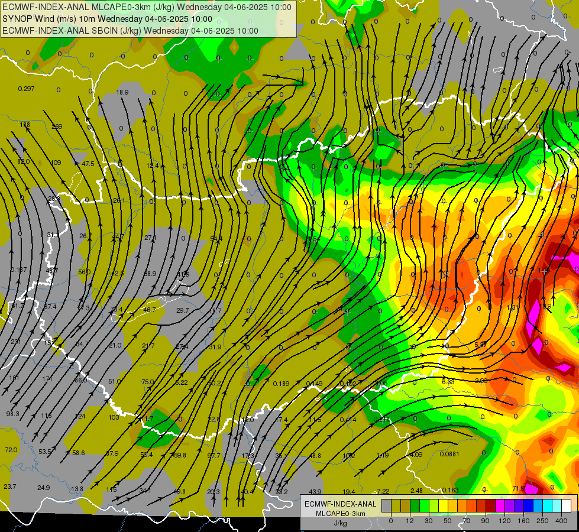Click the map value 7.22
579x532 pixels.
tap(383, 491)
